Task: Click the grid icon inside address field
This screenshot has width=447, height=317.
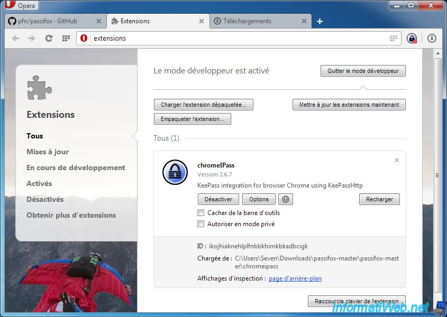Action: coord(394,38)
